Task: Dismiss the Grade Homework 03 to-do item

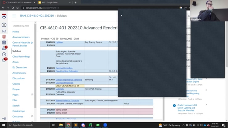Action: 206,104
